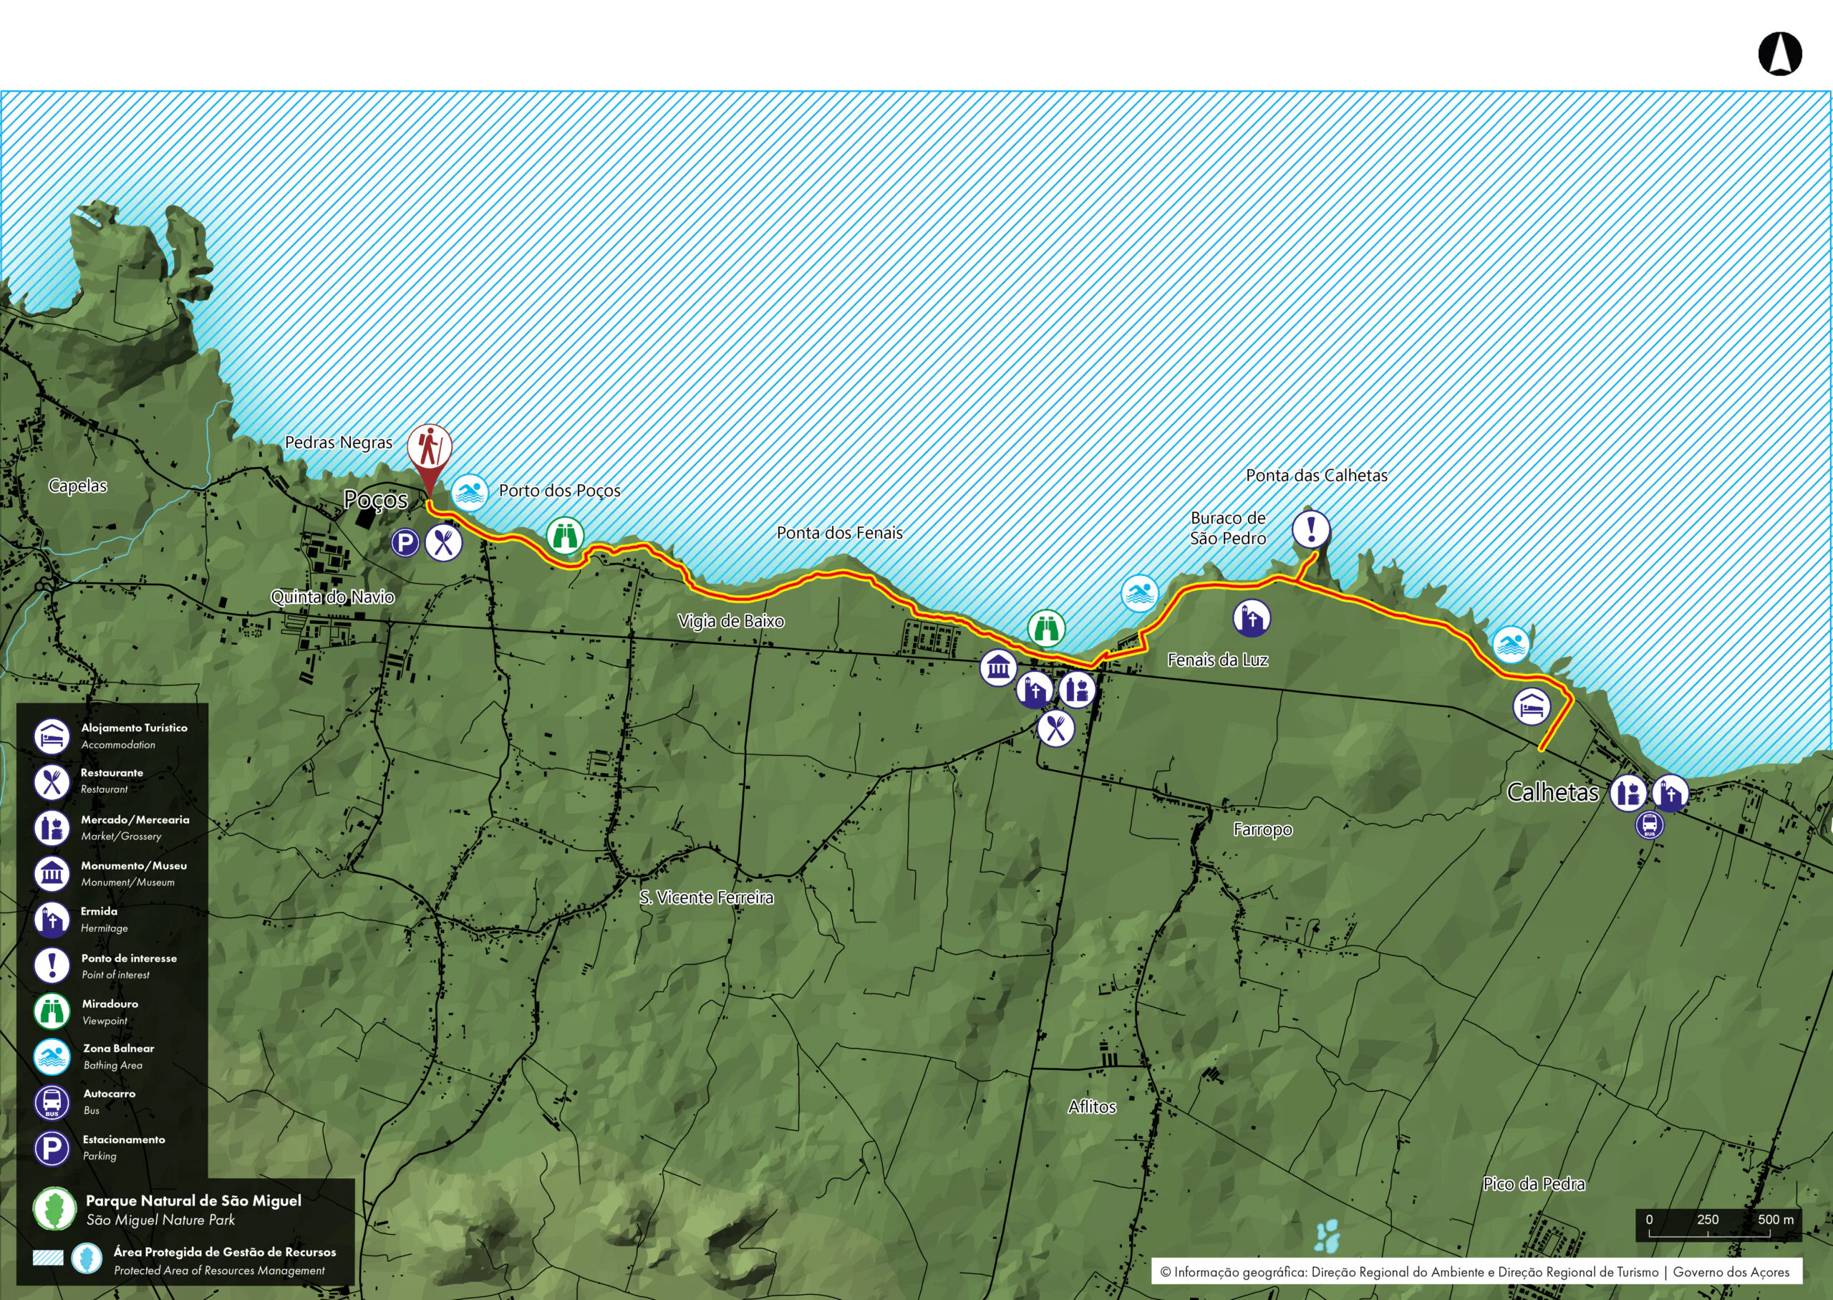Viewport: 1833px width, 1300px height.
Task: Click the hermitage icon near Buraco de São Pedro
Action: [1252, 618]
